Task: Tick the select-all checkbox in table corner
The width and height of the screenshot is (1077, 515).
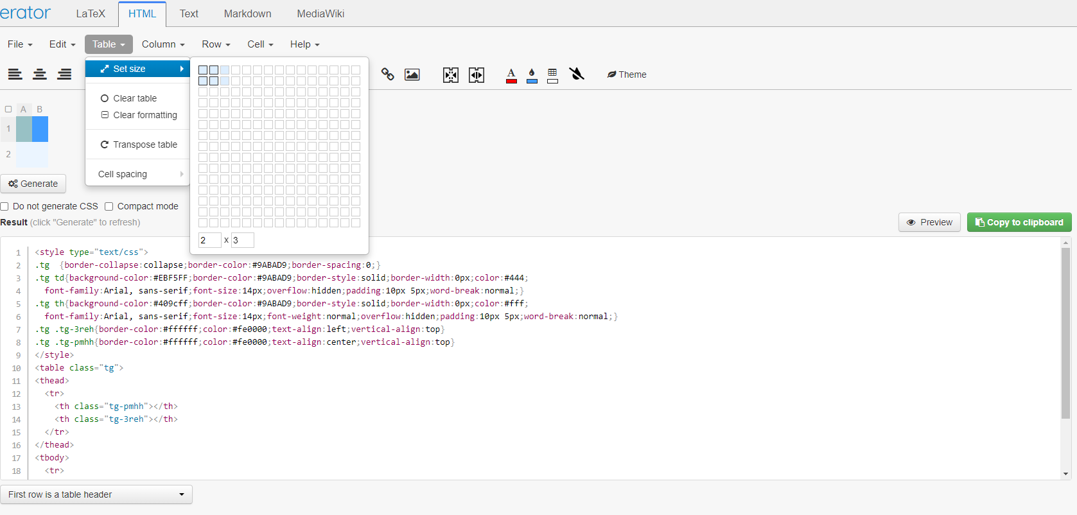Action: pyautogui.click(x=8, y=109)
